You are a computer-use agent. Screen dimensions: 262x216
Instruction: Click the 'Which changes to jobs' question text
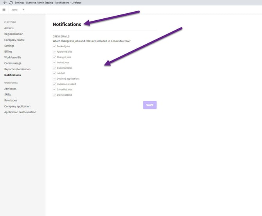point(92,41)
